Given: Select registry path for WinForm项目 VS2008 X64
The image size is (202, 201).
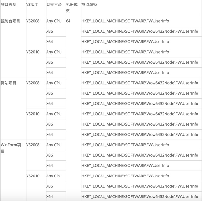Looking at the screenshot, I should coord(142,165).
